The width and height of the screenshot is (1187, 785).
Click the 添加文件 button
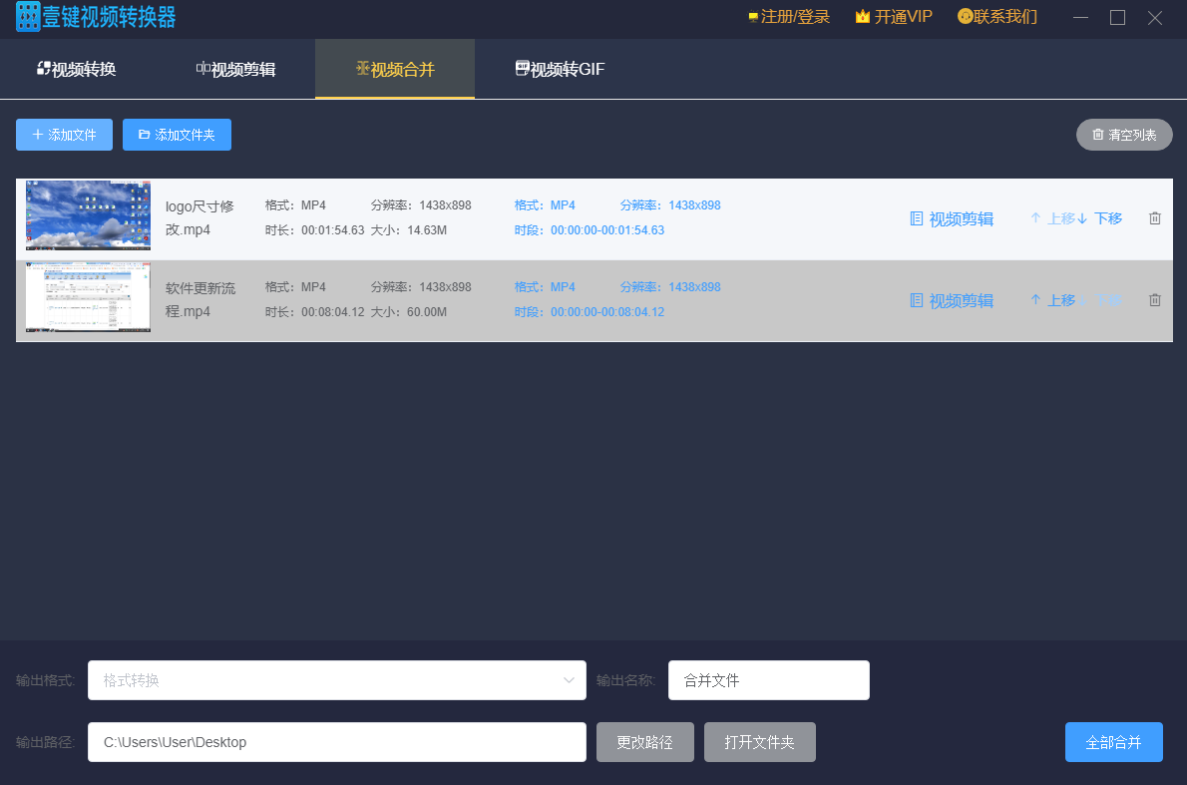point(65,135)
